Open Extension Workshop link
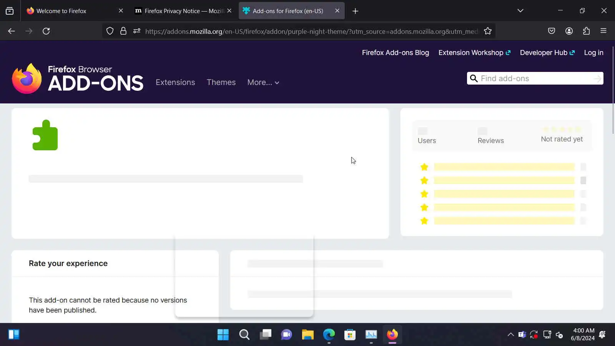This screenshot has height=346, width=615. click(474, 53)
